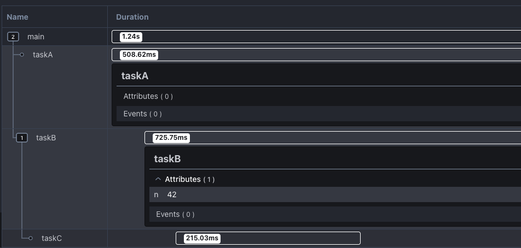Select the main span row
The image size is (521, 248).
[36, 37]
